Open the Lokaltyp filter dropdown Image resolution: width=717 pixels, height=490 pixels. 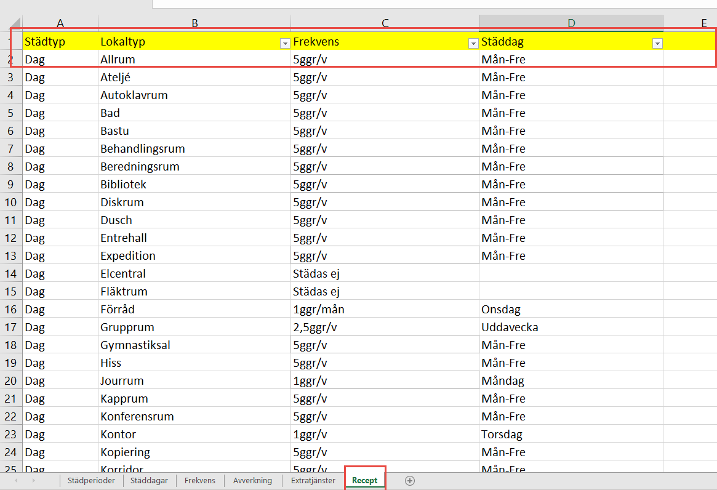pyautogui.click(x=285, y=43)
